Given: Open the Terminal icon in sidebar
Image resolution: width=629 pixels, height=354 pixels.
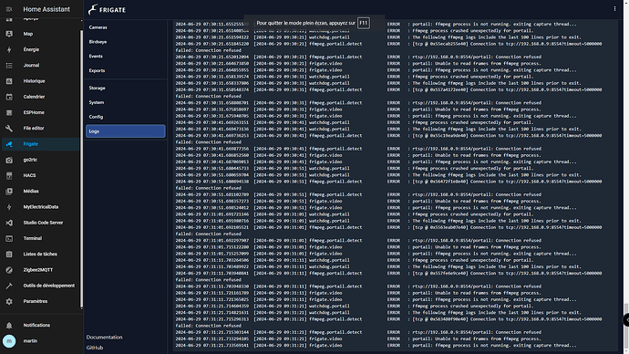Looking at the screenshot, I should (x=9, y=238).
